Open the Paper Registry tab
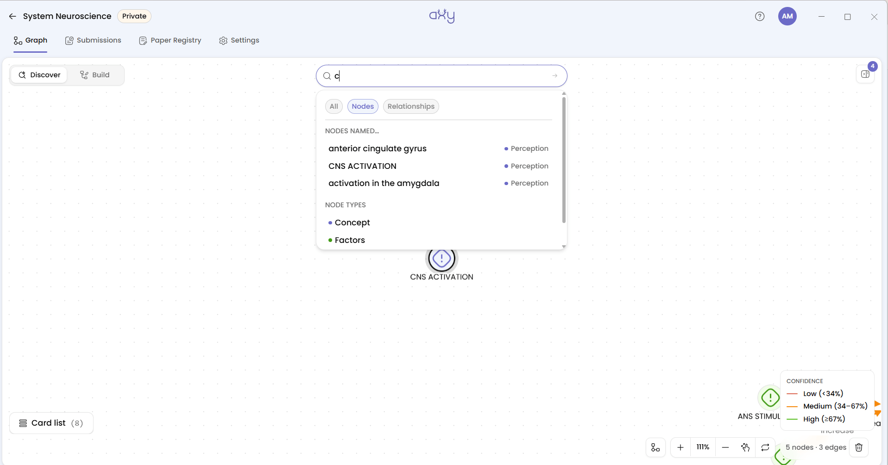This screenshot has width=888, height=465. [x=170, y=41]
